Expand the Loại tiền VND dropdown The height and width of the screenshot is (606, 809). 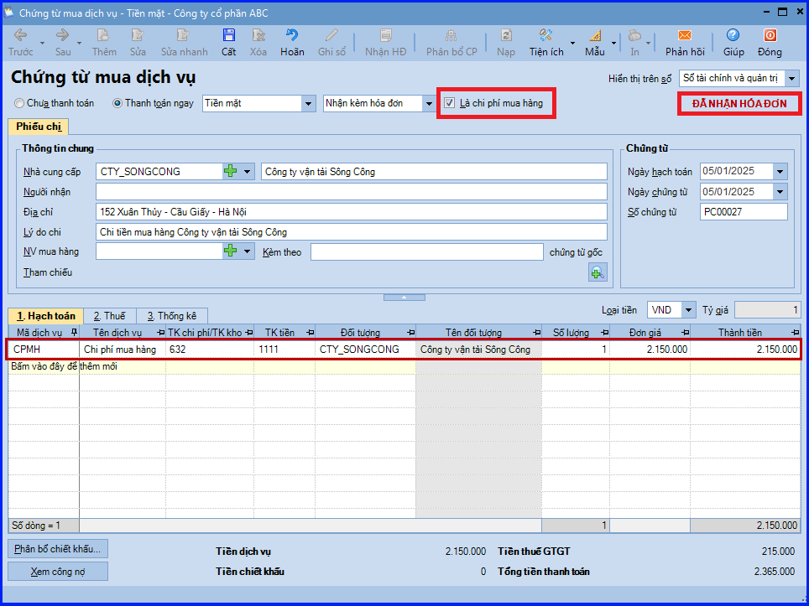pos(688,309)
